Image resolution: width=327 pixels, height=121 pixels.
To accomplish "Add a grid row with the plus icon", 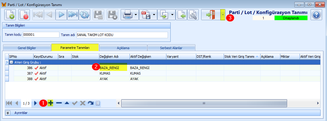I will 50,103.
